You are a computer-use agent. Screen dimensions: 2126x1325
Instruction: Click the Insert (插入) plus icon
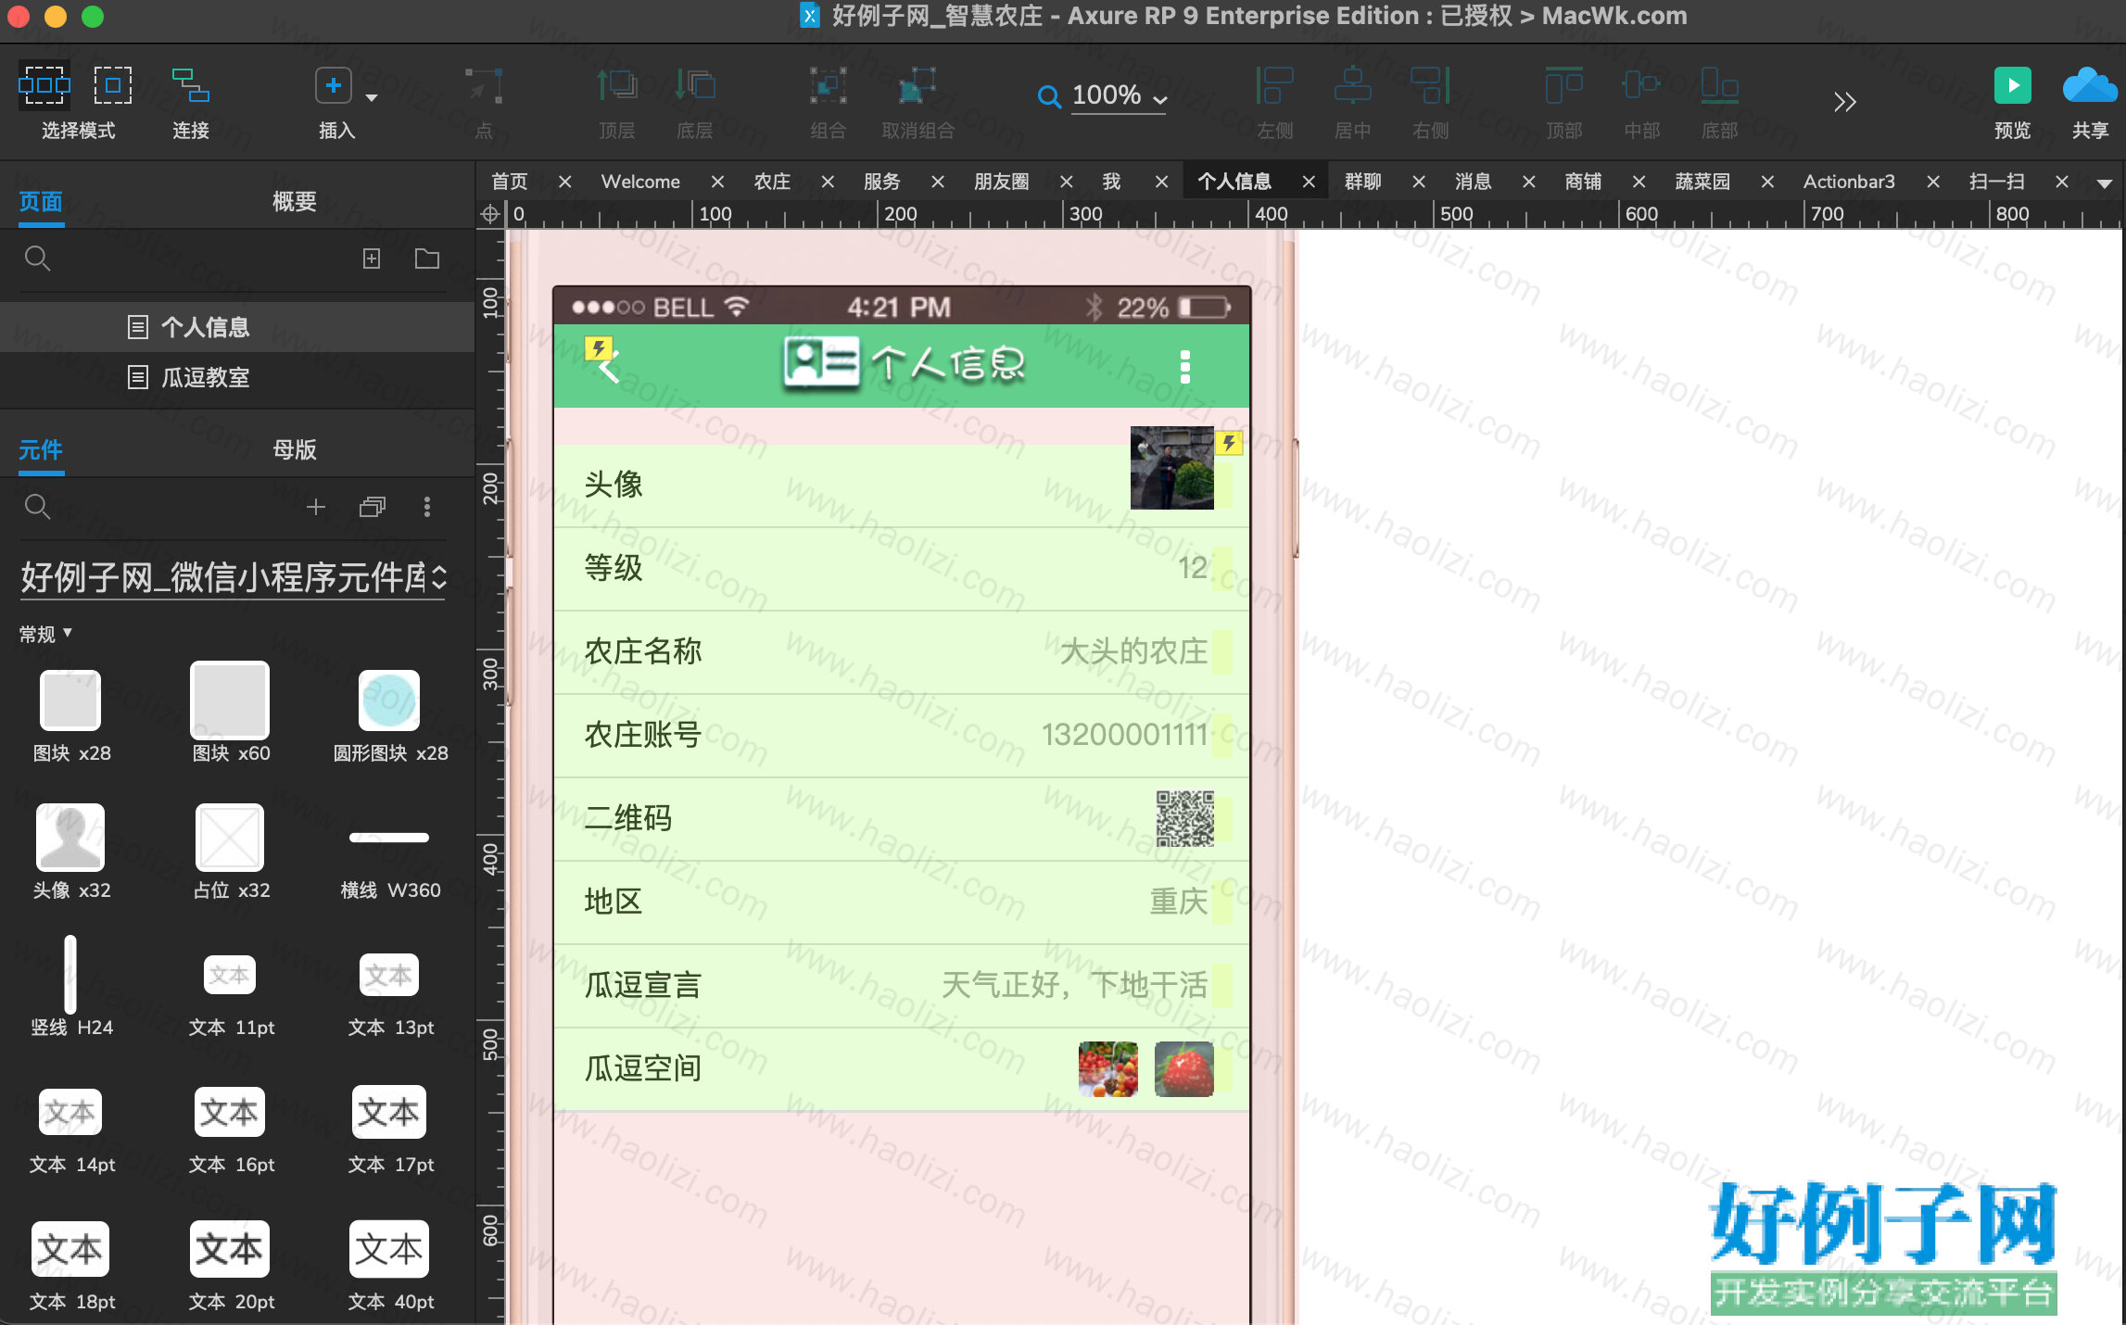[334, 85]
